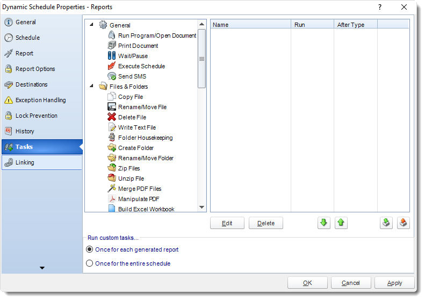Screen dimensions: 425x300
Task: Select the 'Folder Housekeeping' label
Action: pos(145,138)
